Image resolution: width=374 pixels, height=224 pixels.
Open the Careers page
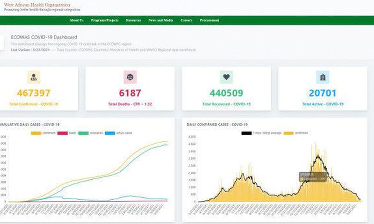click(x=186, y=20)
